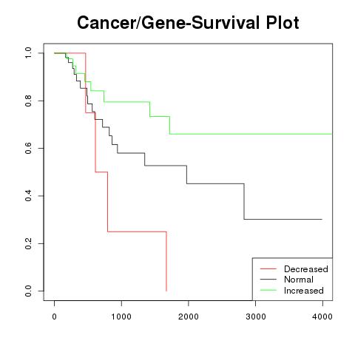Click the x-axis tick label 4000

pyautogui.click(x=322, y=317)
